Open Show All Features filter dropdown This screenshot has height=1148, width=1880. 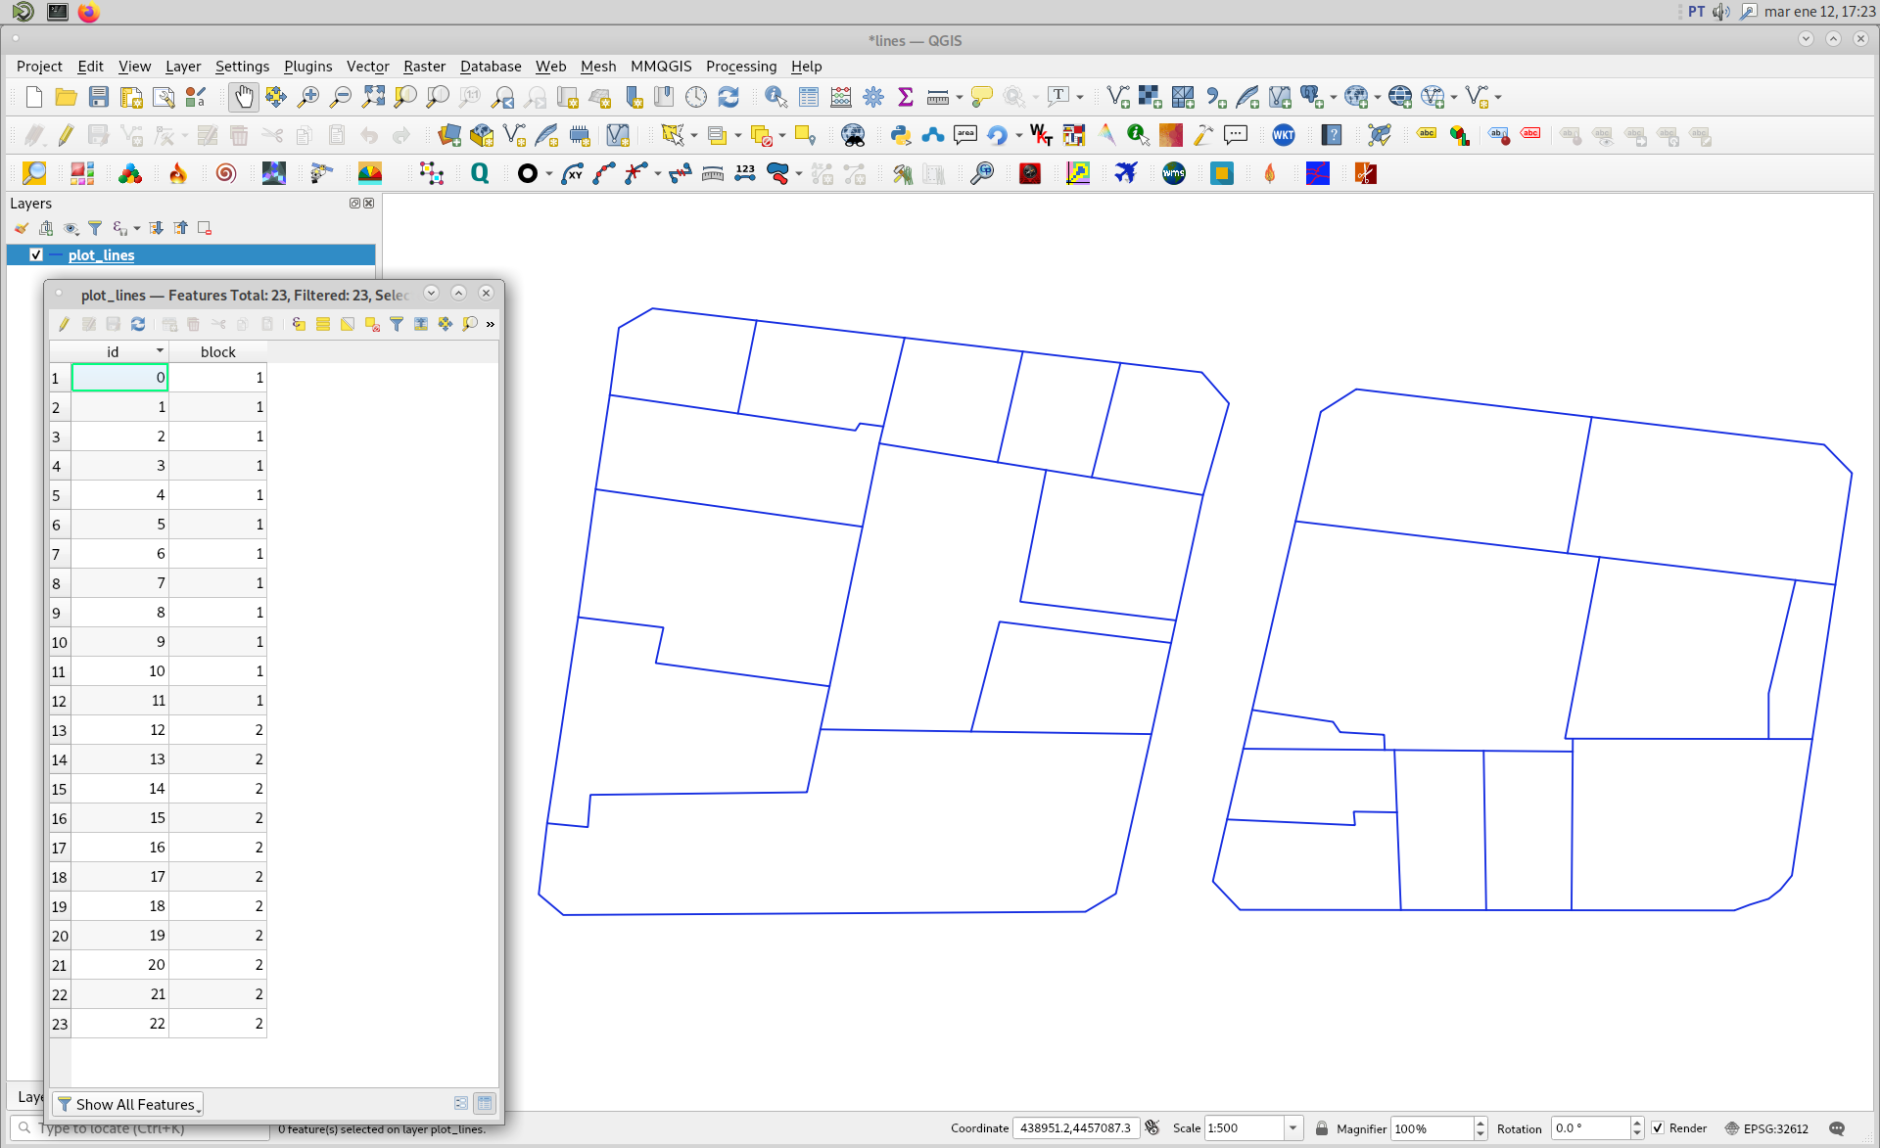coord(127,1104)
